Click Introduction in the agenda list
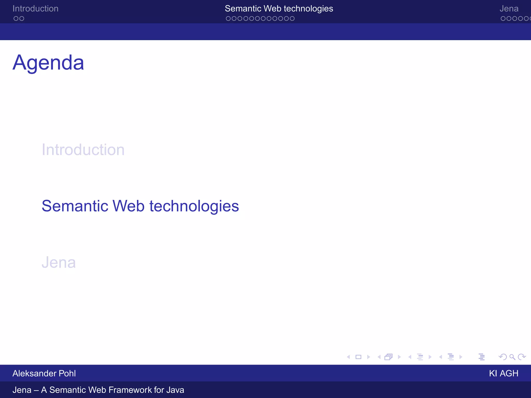 tap(83, 150)
